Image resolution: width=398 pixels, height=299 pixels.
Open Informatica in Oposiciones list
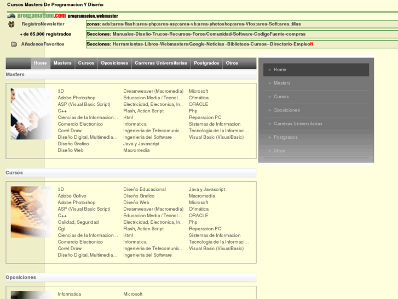click(x=70, y=294)
